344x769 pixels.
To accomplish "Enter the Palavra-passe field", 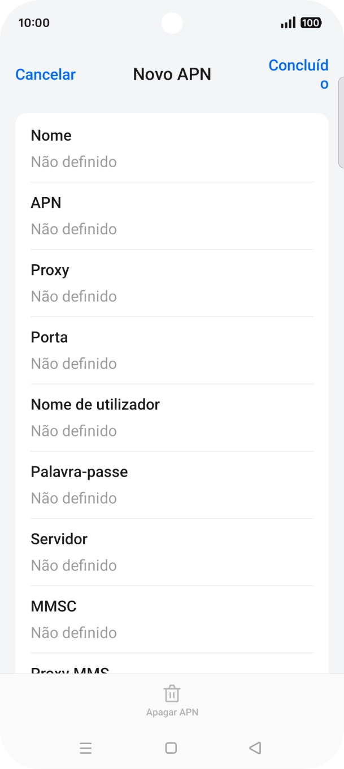I will click(x=172, y=484).
